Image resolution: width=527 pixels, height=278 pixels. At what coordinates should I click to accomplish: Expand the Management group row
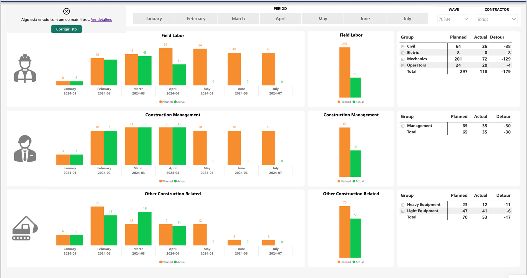(x=403, y=126)
